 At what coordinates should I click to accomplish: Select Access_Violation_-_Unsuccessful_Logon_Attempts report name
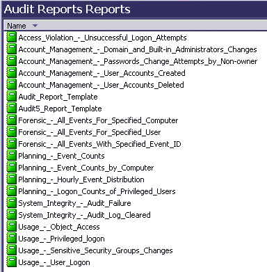[102, 38]
